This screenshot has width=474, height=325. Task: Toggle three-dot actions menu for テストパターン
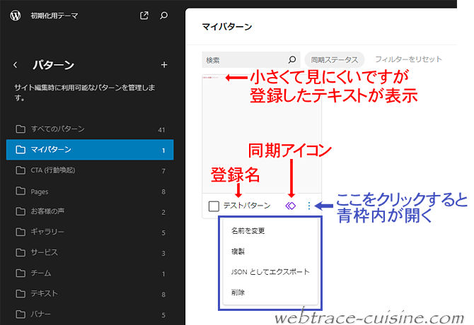click(x=308, y=206)
